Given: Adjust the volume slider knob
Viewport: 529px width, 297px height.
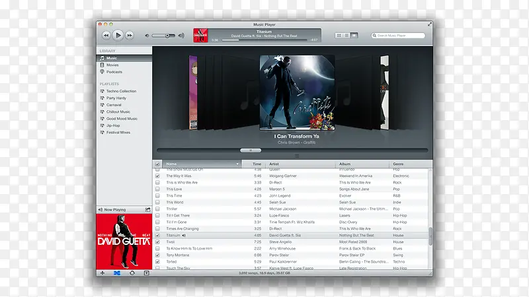Looking at the screenshot, I should tap(167, 36).
